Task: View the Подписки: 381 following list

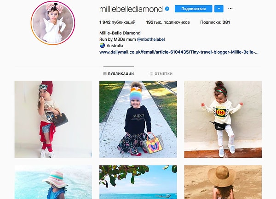Action: [x=215, y=22]
